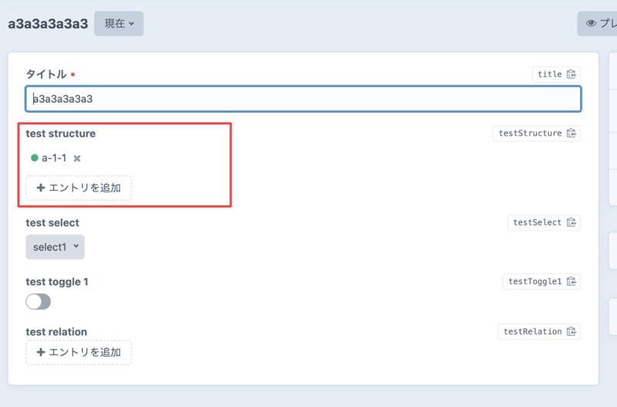Click the test relation field label
The height and width of the screenshot is (407, 617).
pyautogui.click(x=56, y=332)
